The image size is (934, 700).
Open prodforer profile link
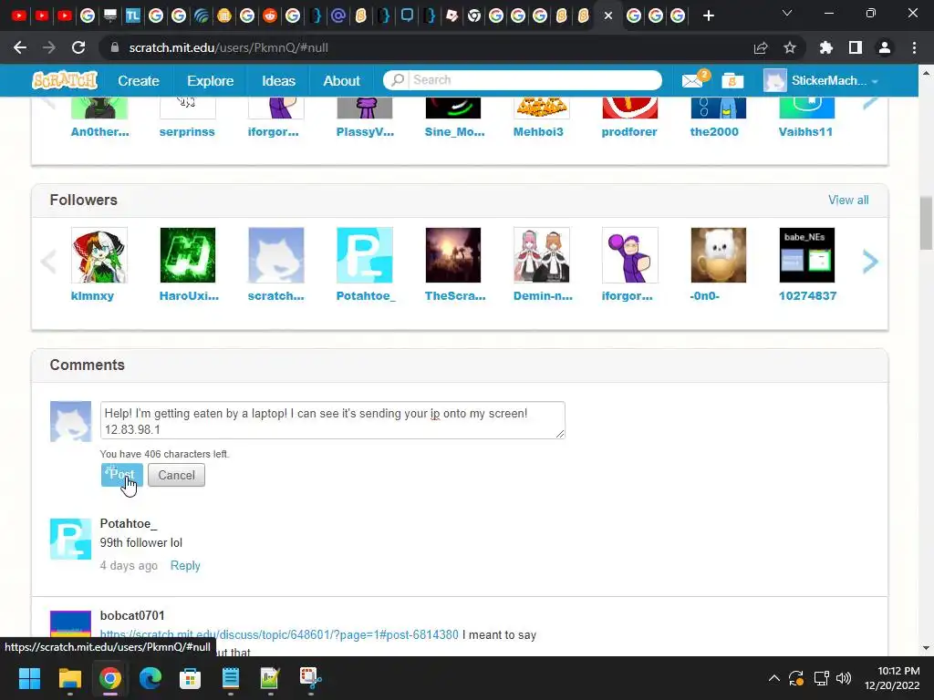[x=629, y=131]
